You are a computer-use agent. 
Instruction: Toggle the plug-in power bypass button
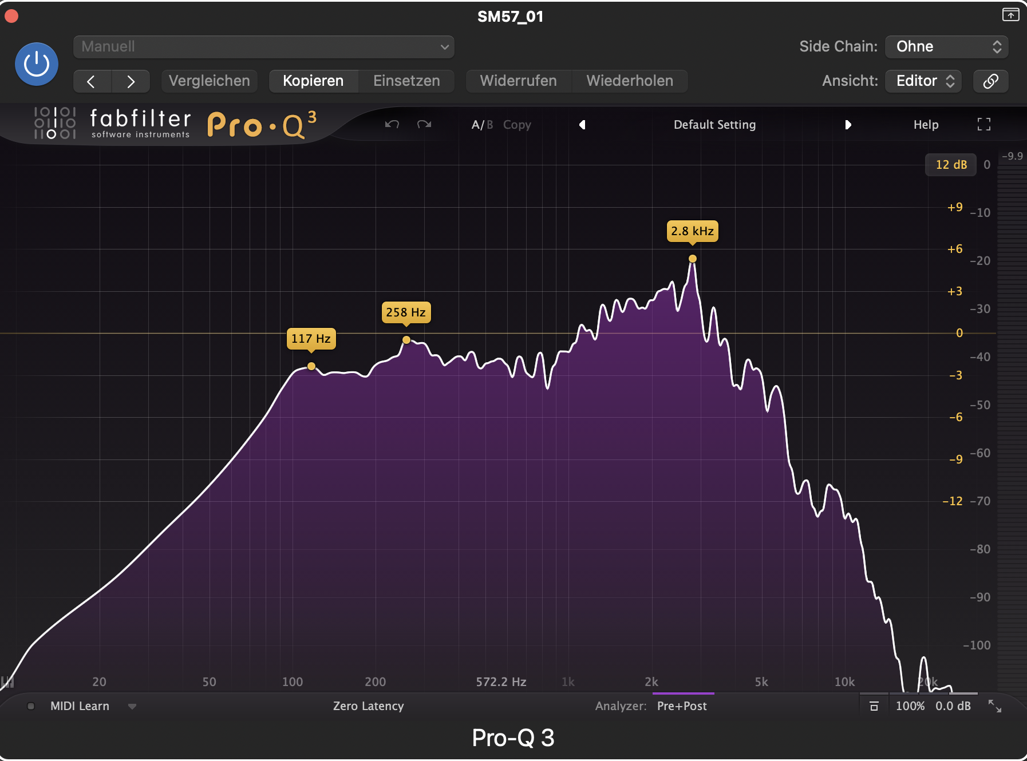click(37, 64)
